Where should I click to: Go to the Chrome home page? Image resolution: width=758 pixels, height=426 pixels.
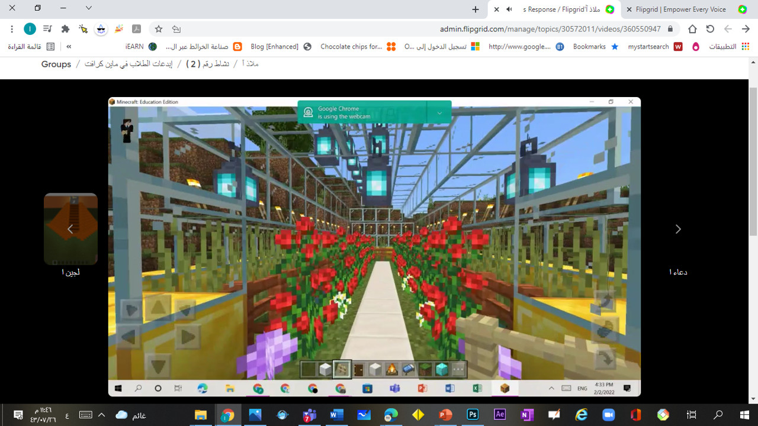[692, 29]
